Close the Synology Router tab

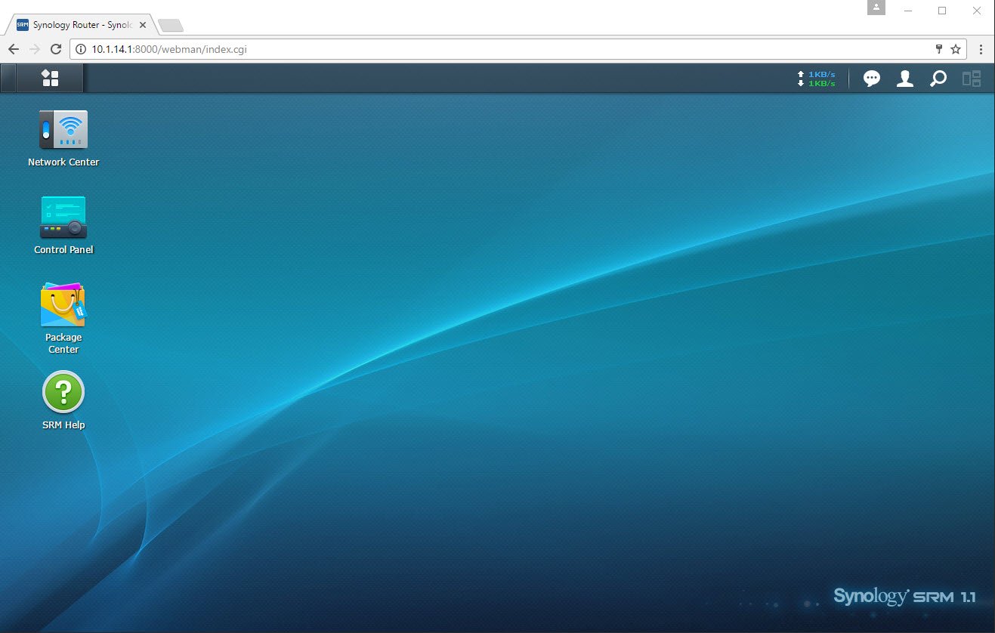(143, 25)
